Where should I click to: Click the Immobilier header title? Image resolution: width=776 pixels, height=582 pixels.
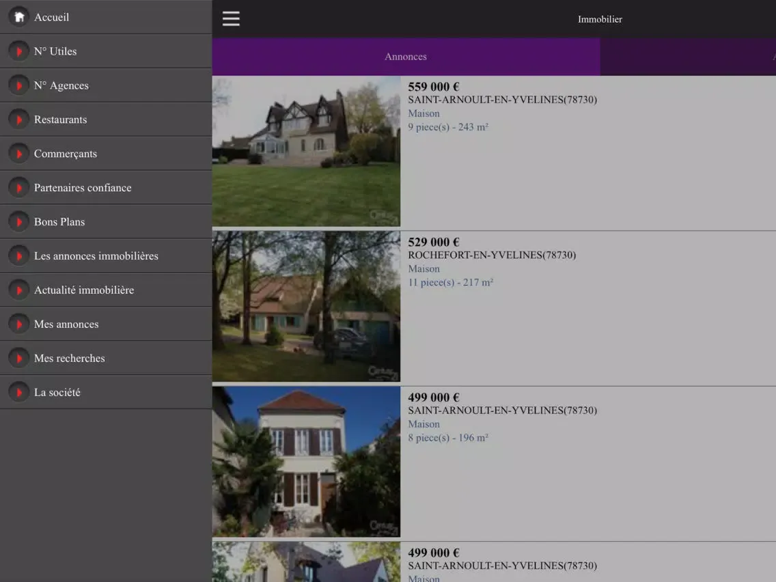600,19
